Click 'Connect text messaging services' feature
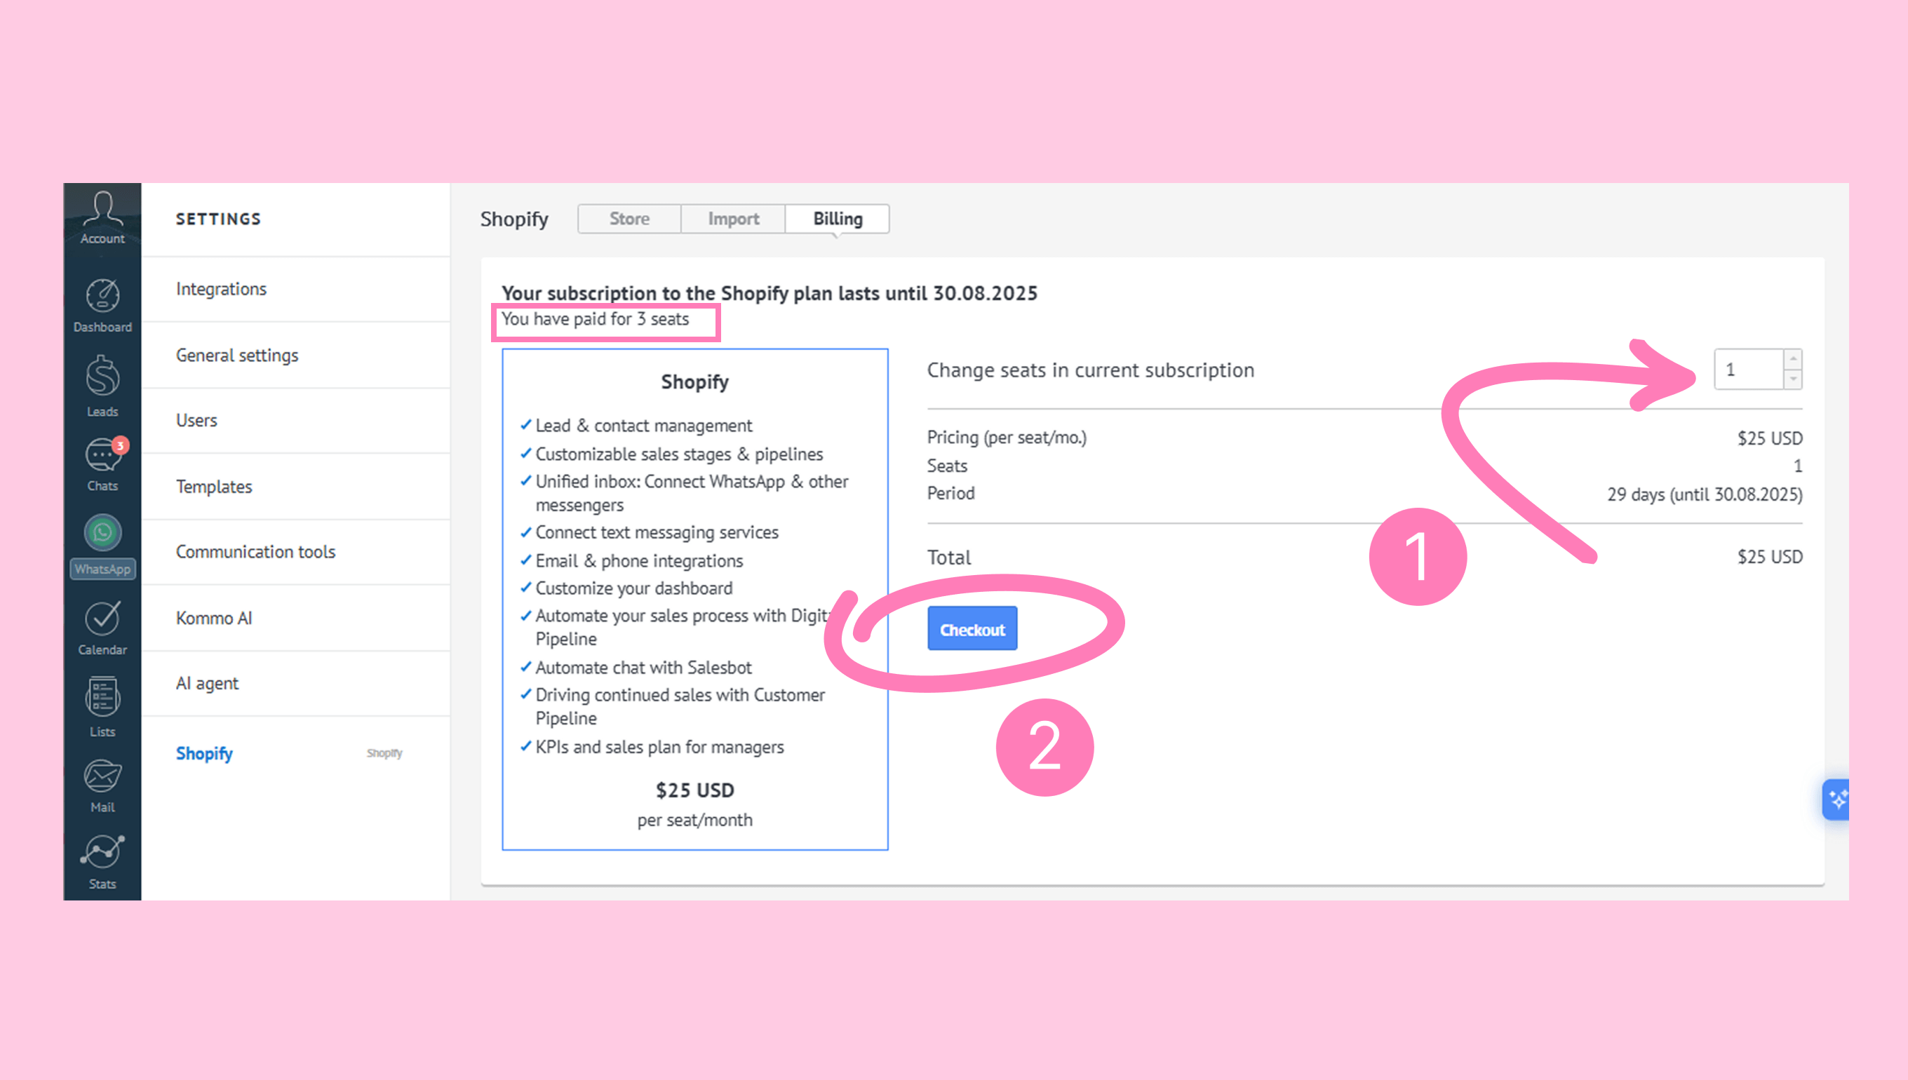This screenshot has width=1908, height=1080. (657, 532)
